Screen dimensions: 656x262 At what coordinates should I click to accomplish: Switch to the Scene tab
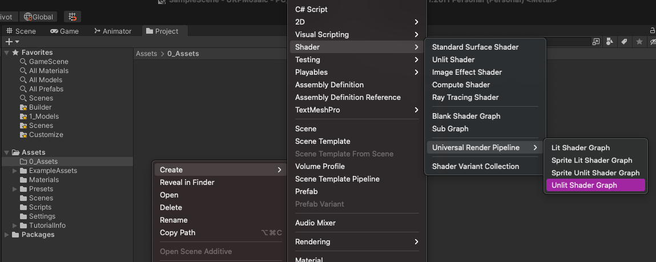[x=21, y=31]
